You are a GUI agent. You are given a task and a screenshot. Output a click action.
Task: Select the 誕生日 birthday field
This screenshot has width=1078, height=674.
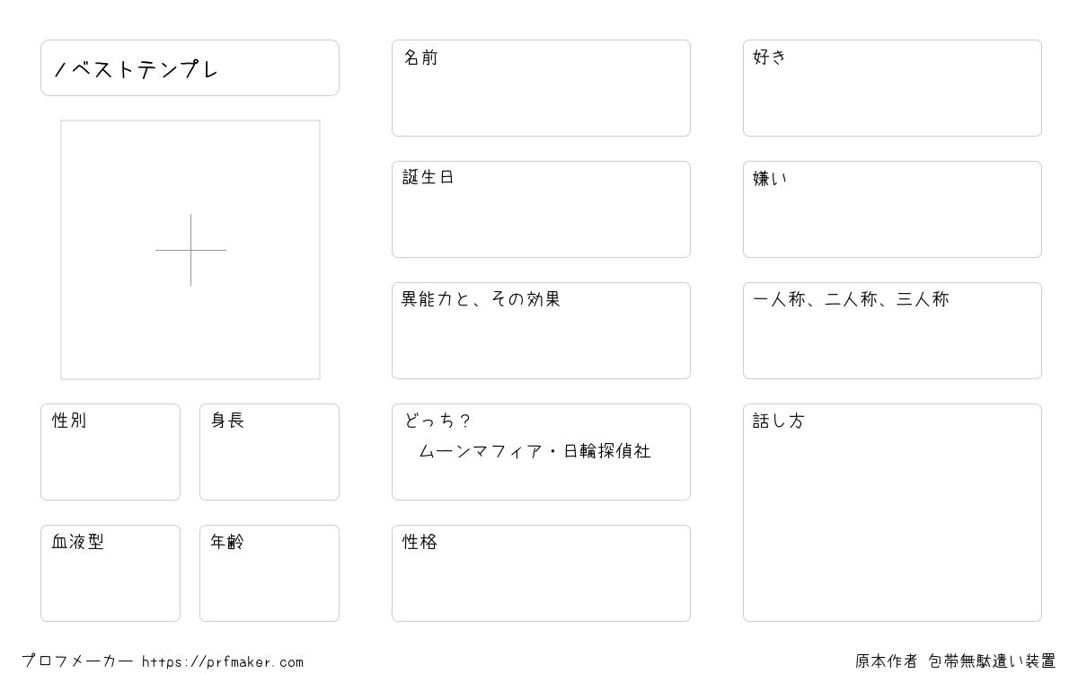541,209
